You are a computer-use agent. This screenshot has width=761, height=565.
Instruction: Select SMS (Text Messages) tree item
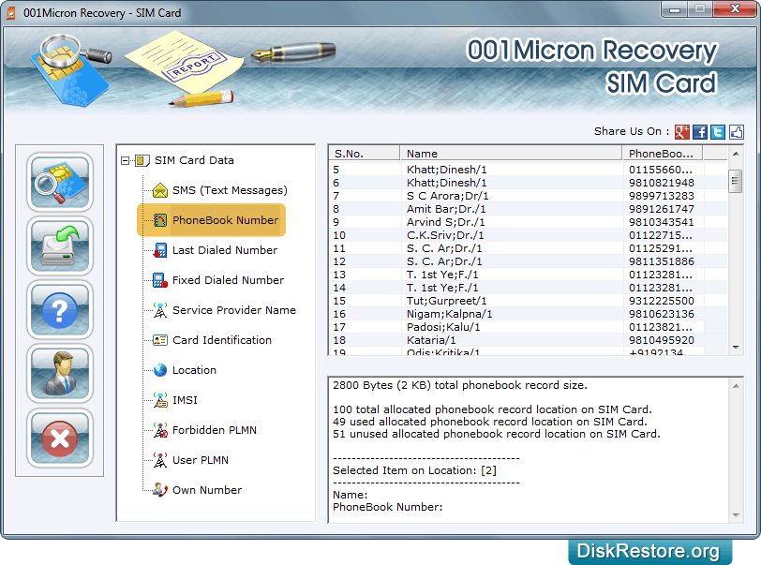point(230,190)
